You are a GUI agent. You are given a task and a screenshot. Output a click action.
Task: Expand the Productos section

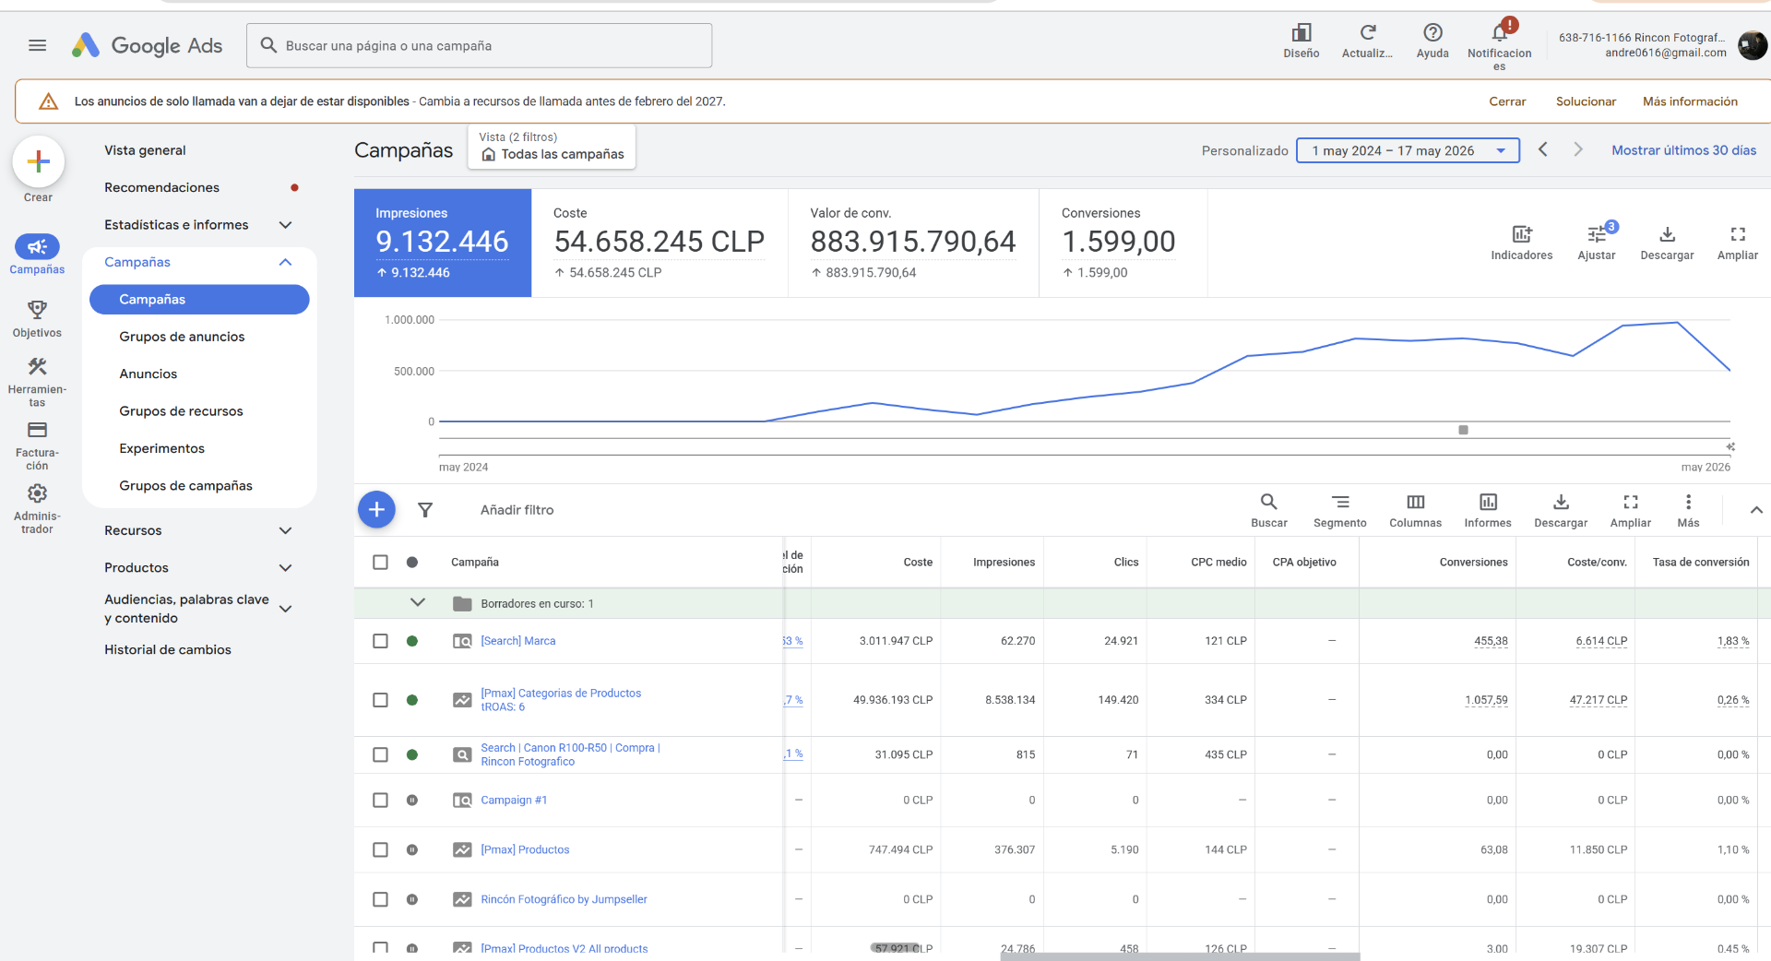[x=285, y=568]
